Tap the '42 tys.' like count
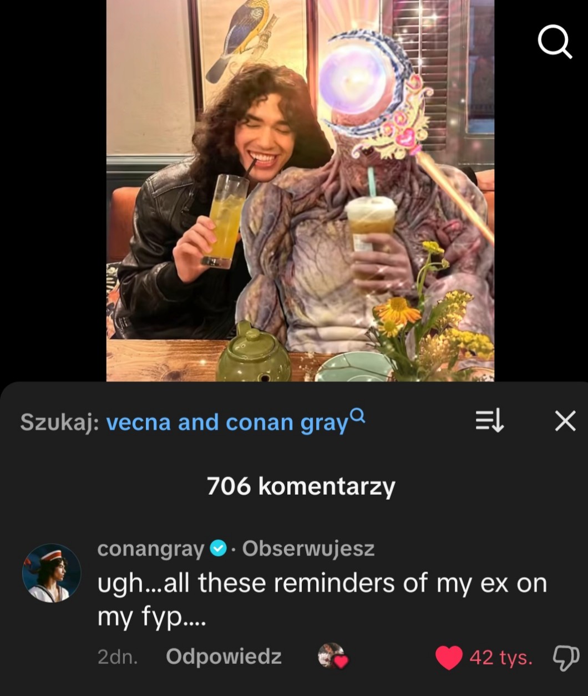Image resolution: width=588 pixels, height=696 pixels. [501, 658]
